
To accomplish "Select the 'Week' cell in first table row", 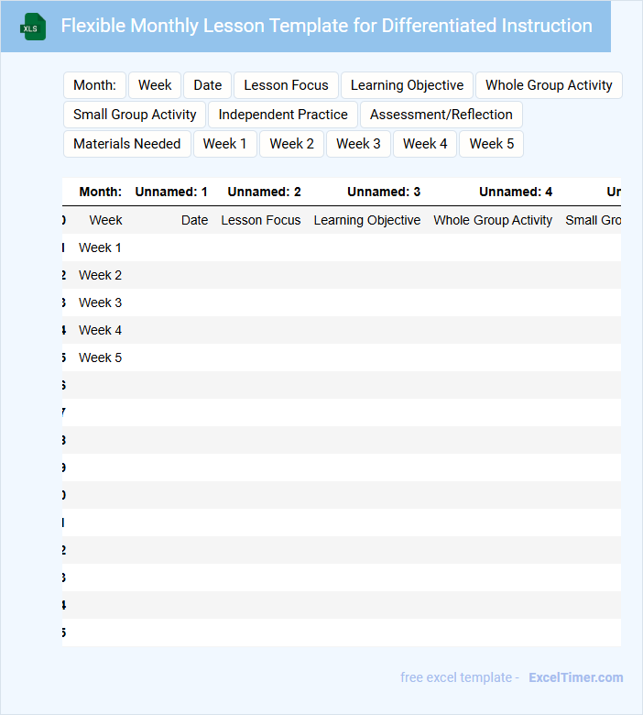I will pyautogui.click(x=105, y=220).
